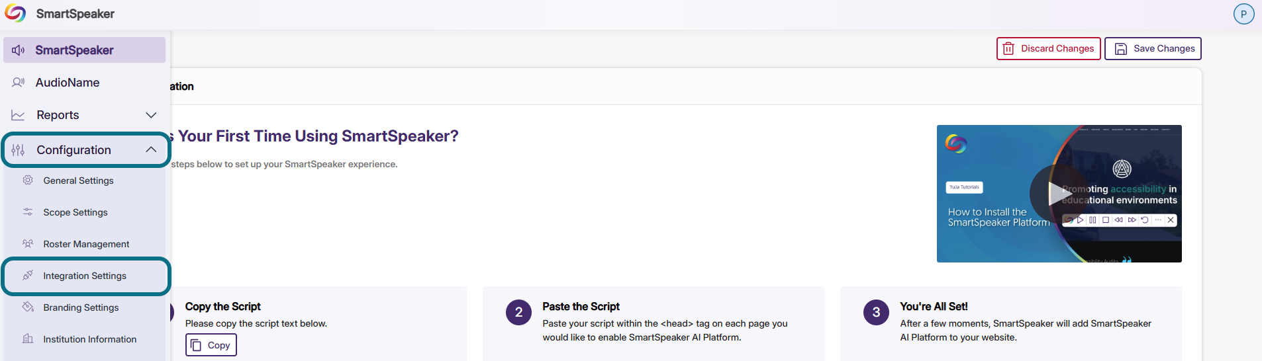Collapse the Configuration menu chevron
This screenshot has height=361, width=1262.
(x=151, y=150)
